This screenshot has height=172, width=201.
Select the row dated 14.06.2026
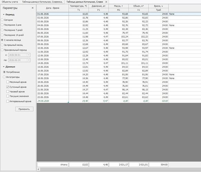point(119,63)
